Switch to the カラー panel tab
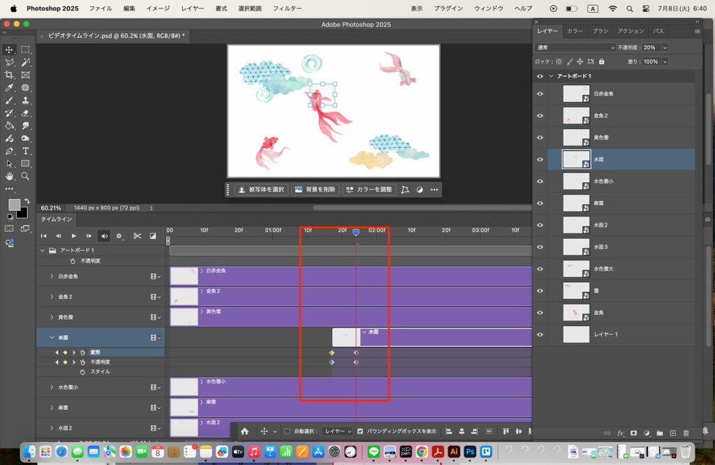Viewport: 715px width, 465px height. [575, 31]
